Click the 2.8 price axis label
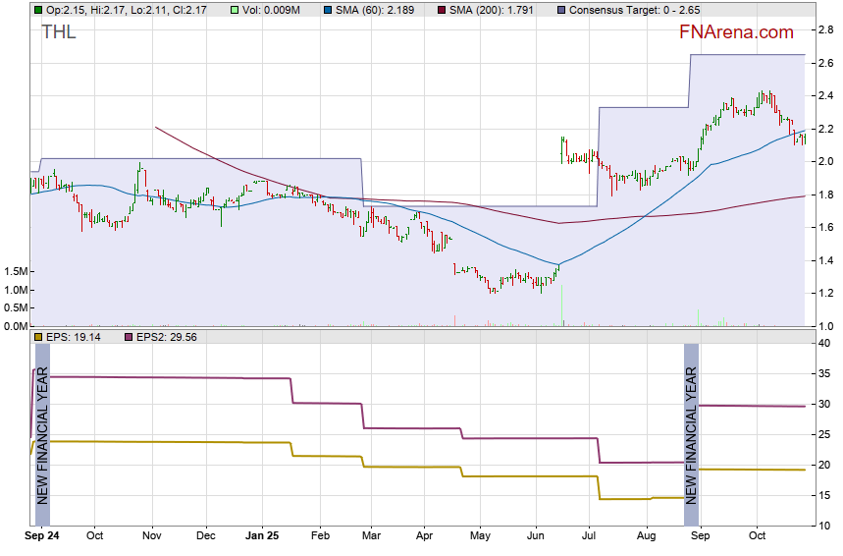Image resolution: width=843 pixels, height=556 pixels. pos(826,30)
